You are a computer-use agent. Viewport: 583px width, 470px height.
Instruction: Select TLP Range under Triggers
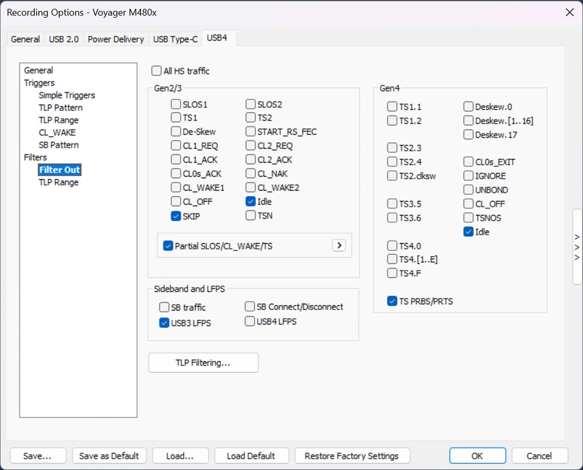click(x=59, y=120)
